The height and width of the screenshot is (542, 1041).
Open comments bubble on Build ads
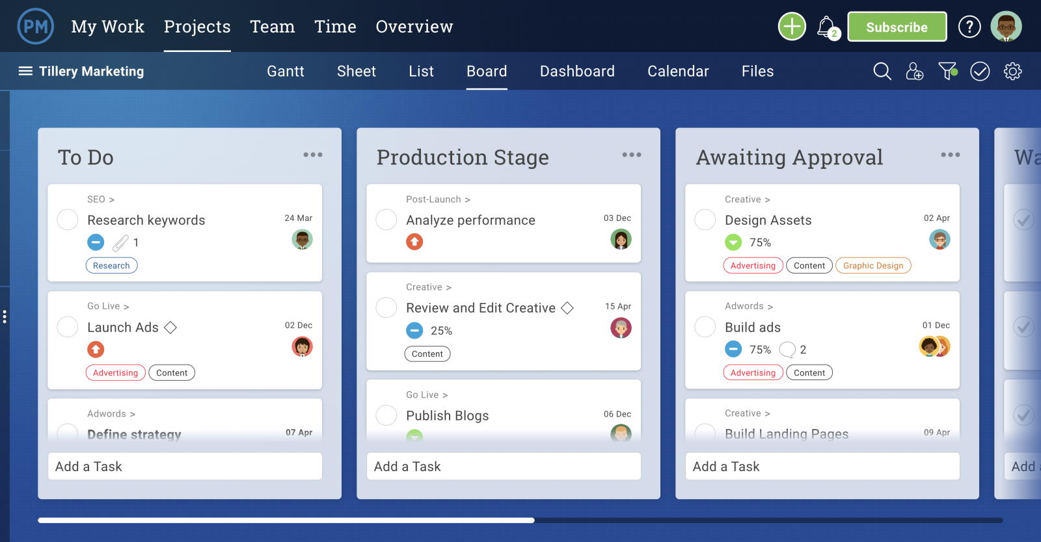tap(787, 350)
